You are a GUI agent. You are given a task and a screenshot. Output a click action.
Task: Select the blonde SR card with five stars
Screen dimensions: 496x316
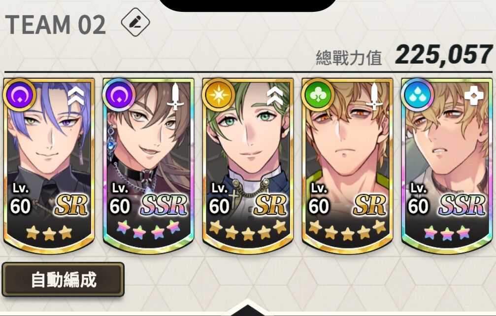347,166
